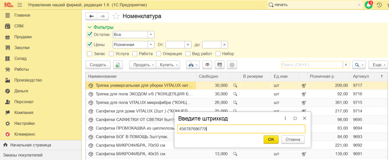Image resolution: width=389 pixels, height=160 pixels.
Task: Clear the price 'От' field
Action: [188, 45]
